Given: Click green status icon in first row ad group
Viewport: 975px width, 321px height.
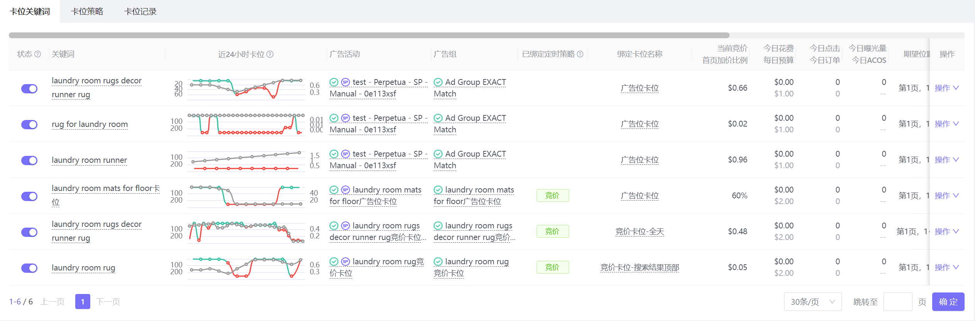Looking at the screenshot, I should [x=438, y=82].
